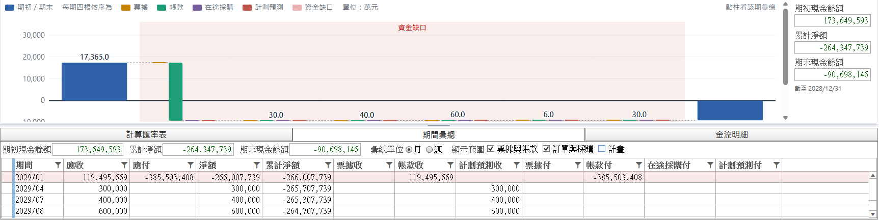Click 計劃預測 red legend swatch
Screen dimensions: 879x220
(247, 8)
